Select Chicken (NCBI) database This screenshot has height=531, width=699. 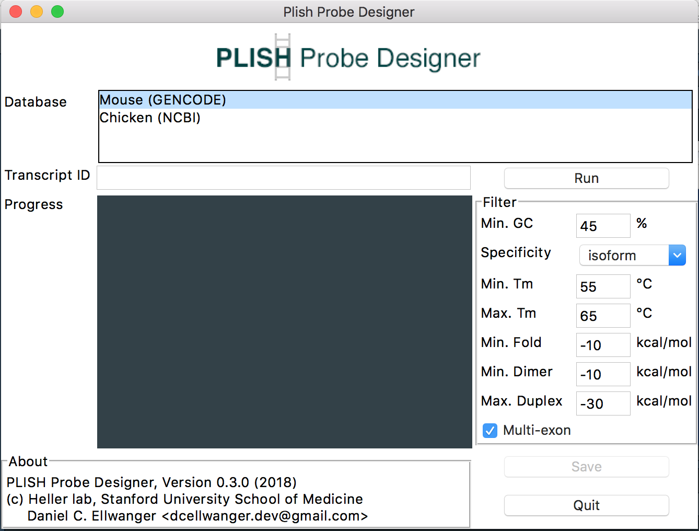coord(395,118)
